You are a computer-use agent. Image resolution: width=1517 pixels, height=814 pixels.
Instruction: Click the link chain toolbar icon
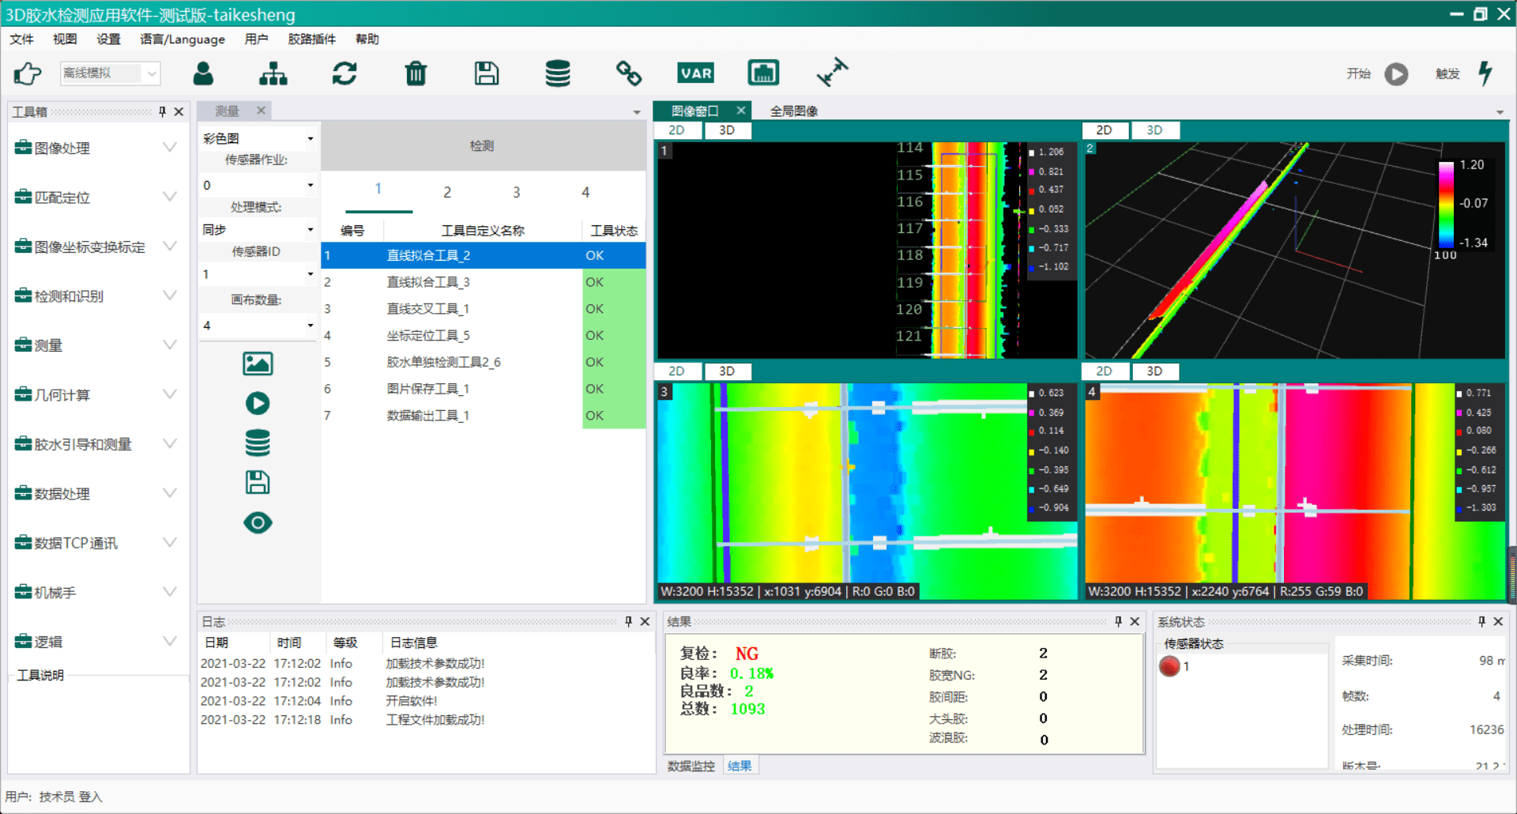click(629, 73)
